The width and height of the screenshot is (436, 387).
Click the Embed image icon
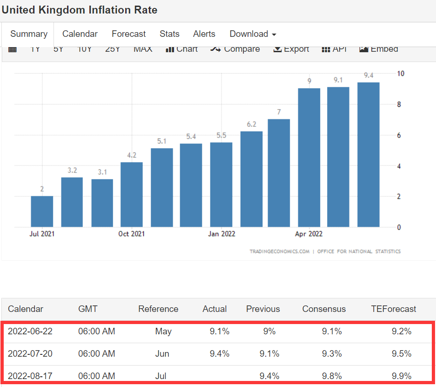(x=364, y=49)
